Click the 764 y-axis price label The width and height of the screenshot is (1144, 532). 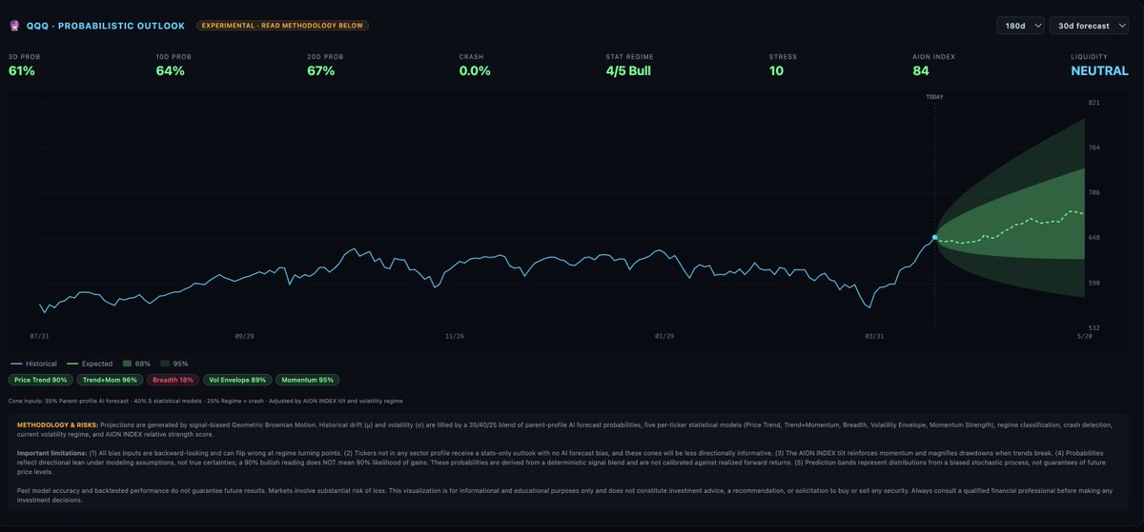tap(1094, 148)
